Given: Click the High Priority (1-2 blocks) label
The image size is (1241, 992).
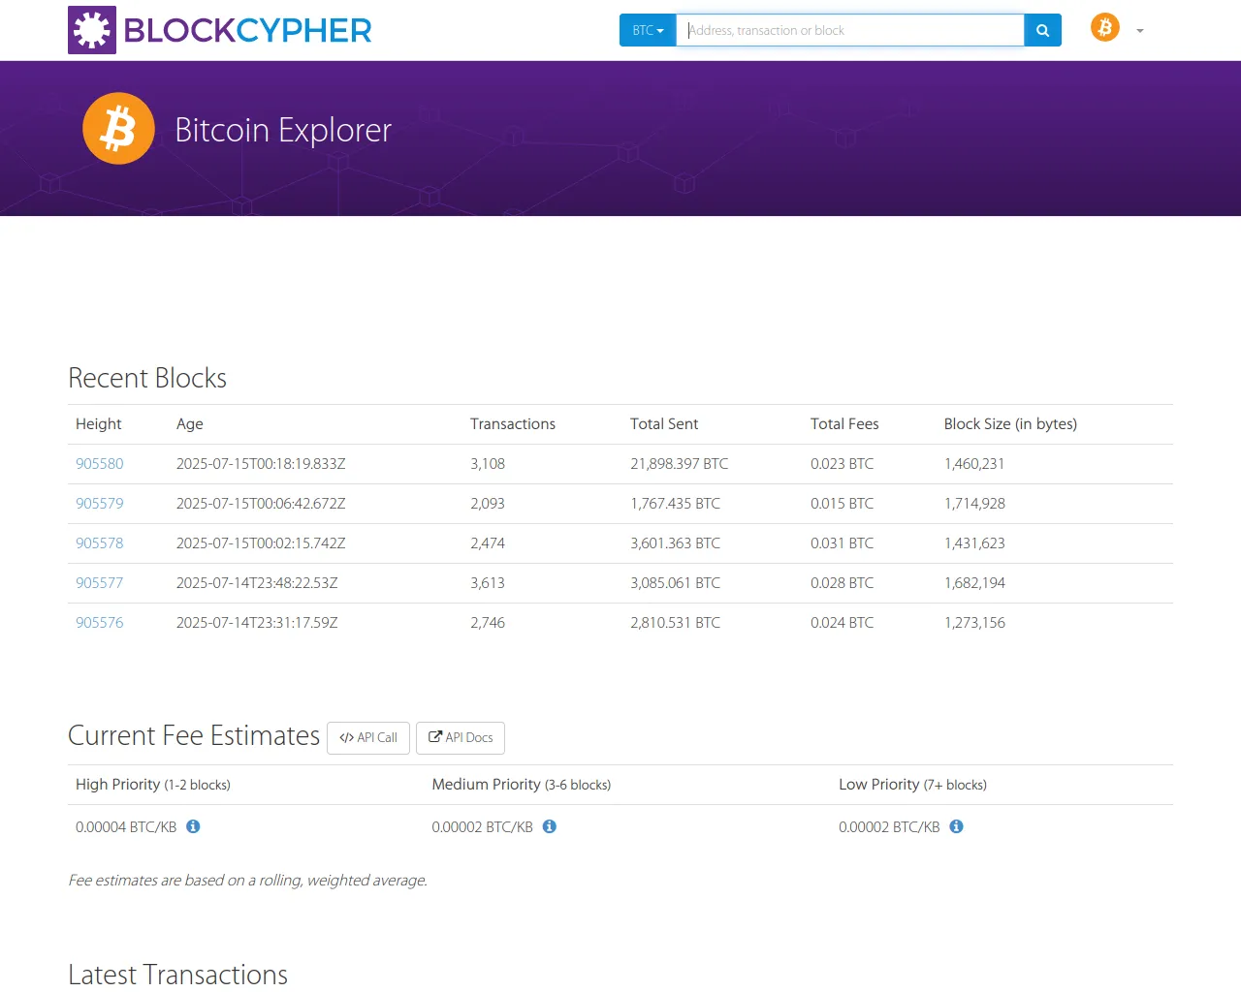Looking at the screenshot, I should click(153, 785).
